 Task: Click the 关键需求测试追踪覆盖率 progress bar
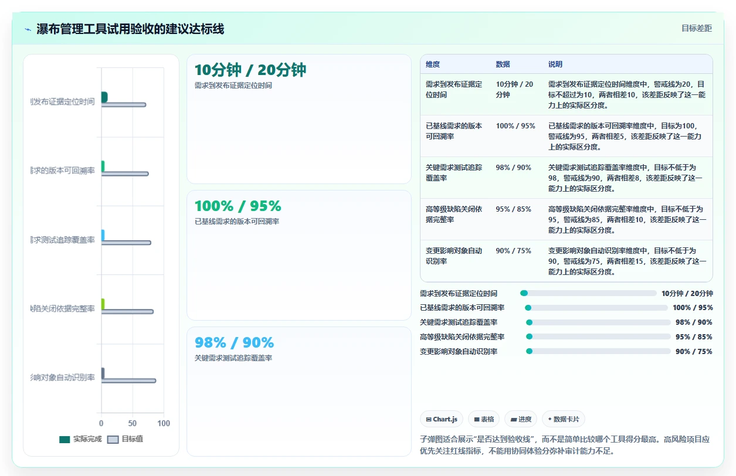point(598,322)
